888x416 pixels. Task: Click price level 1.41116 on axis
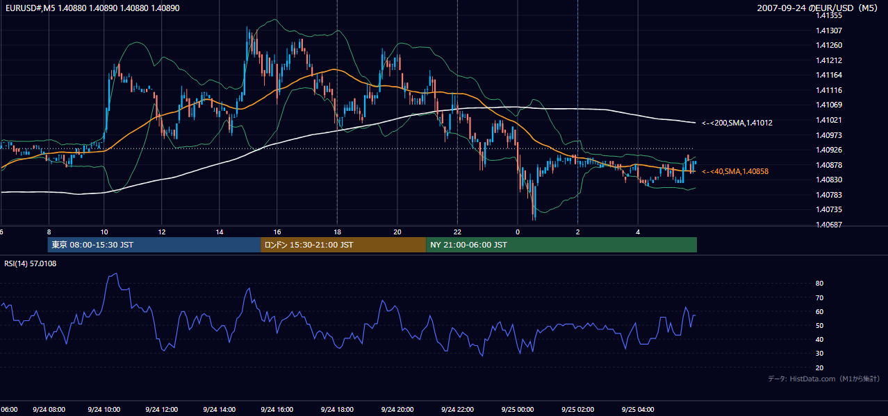(x=828, y=90)
